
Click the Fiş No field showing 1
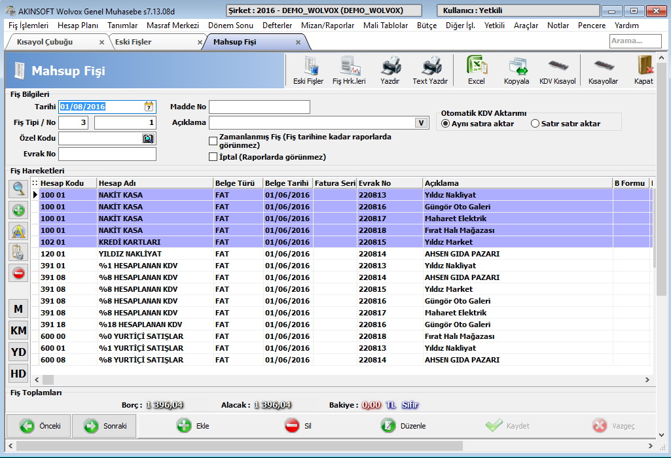126,123
